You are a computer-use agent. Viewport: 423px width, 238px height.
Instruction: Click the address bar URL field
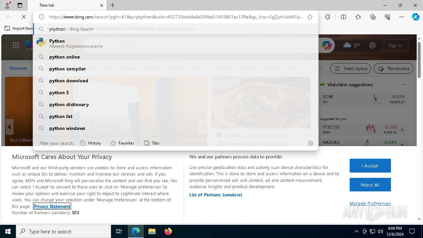pos(176,17)
